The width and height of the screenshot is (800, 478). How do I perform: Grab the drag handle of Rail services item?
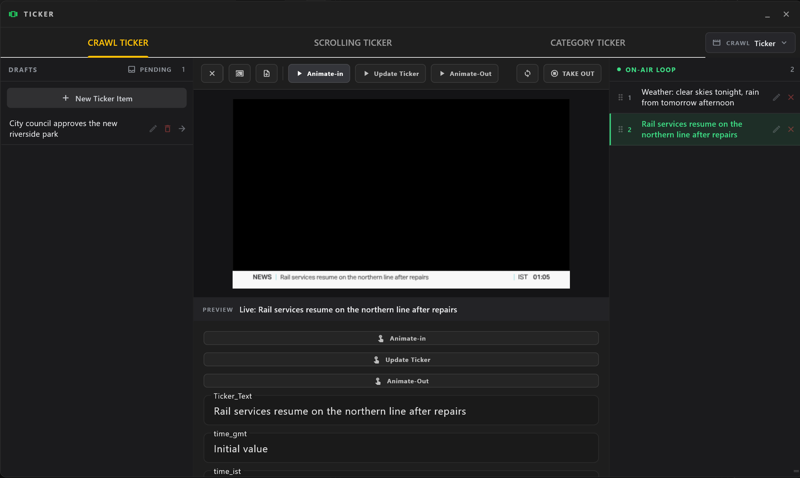coord(620,129)
